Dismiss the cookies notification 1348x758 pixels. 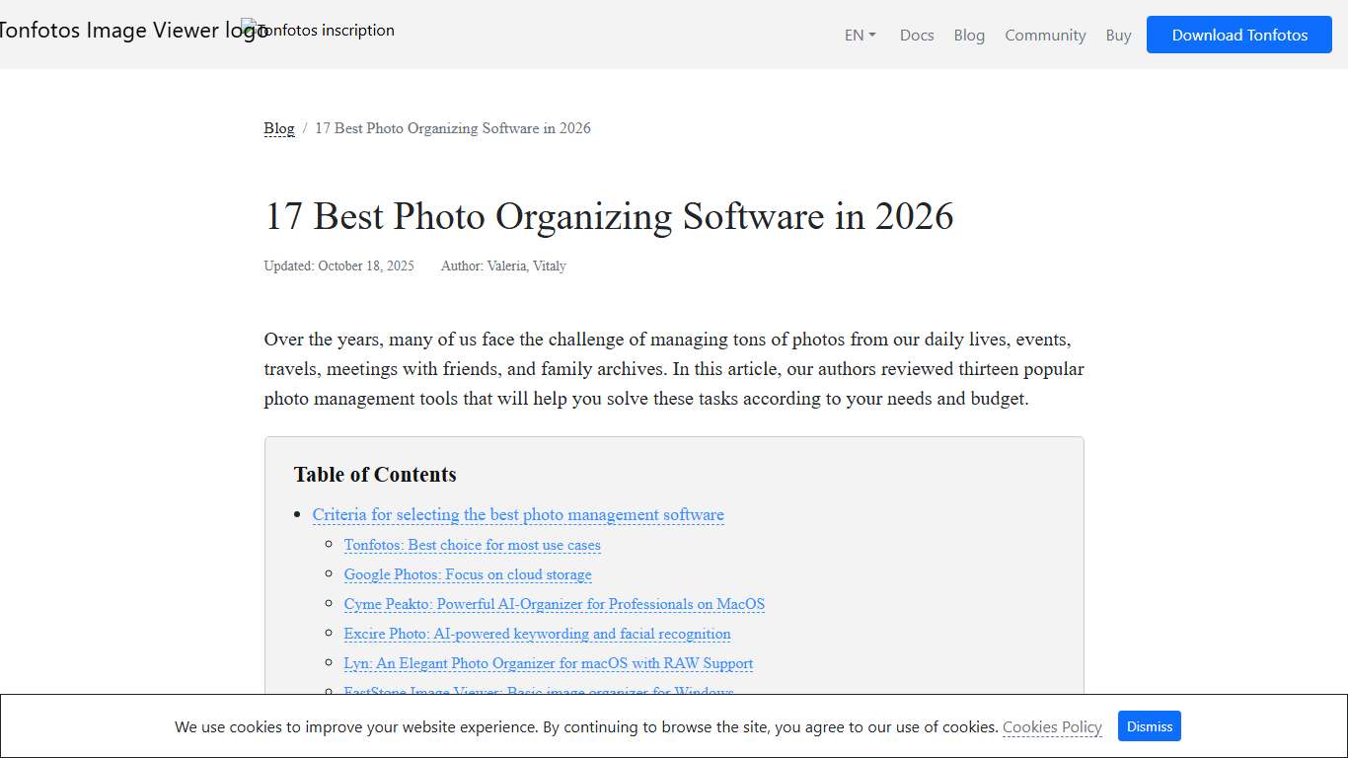click(1149, 725)
